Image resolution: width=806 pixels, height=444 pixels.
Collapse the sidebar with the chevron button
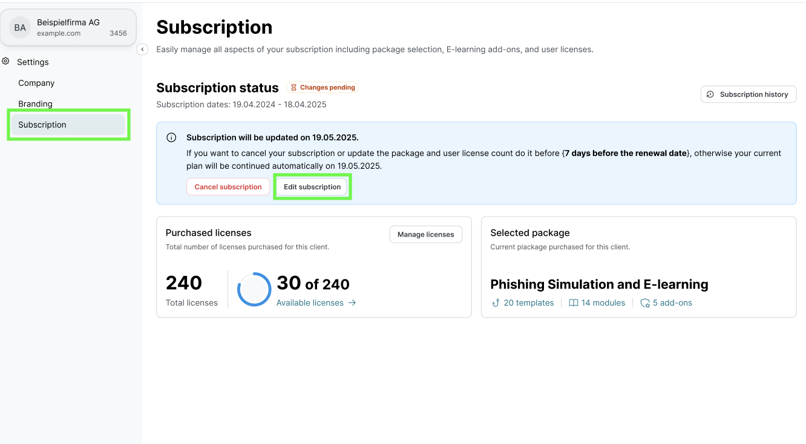(142, 49)
